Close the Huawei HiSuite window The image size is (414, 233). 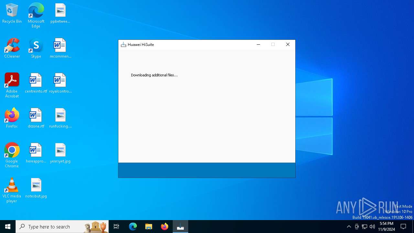click(288, 45)
